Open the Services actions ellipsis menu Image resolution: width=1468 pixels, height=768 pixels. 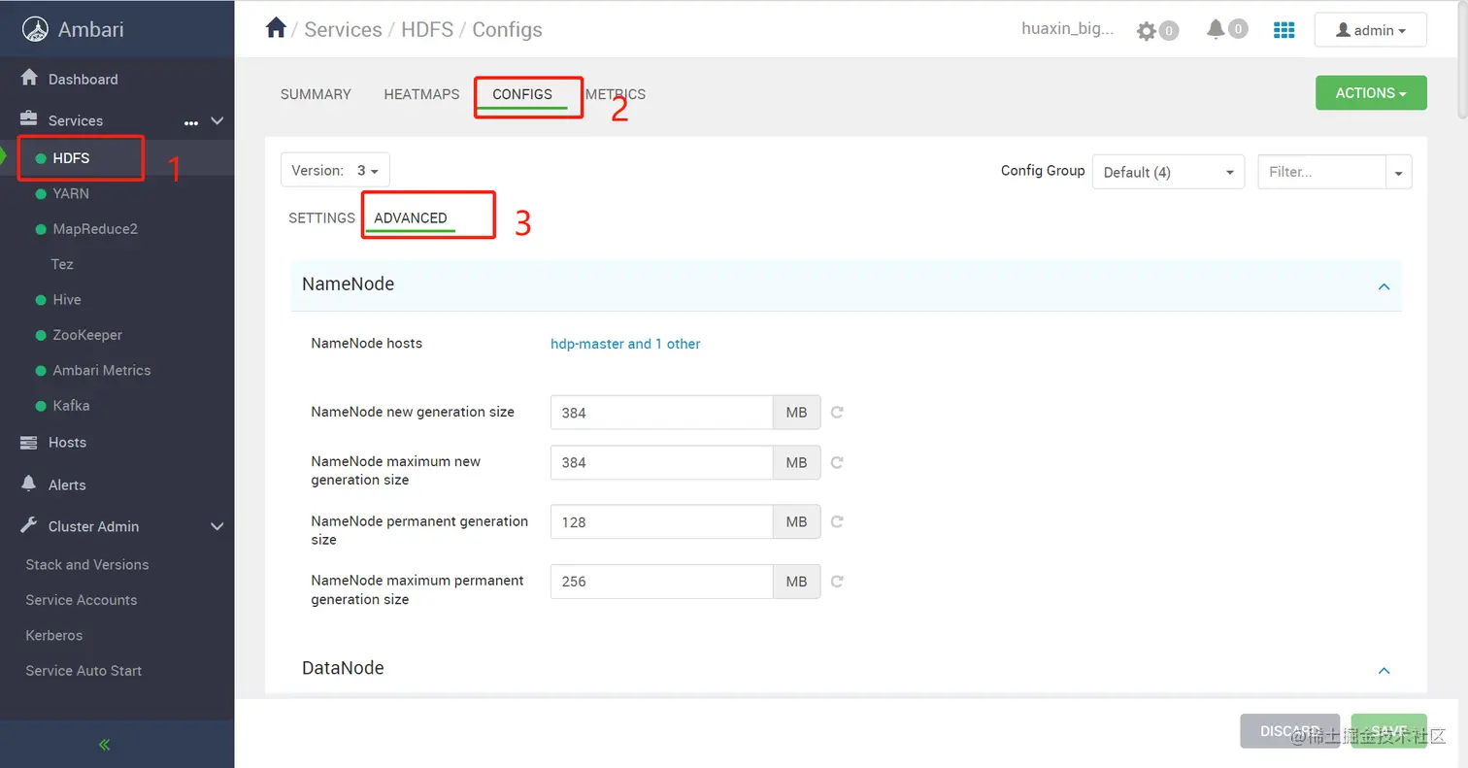(x=191, y=122)
